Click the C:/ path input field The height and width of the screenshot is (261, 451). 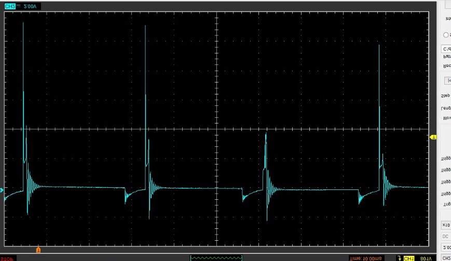pos(445,49)
